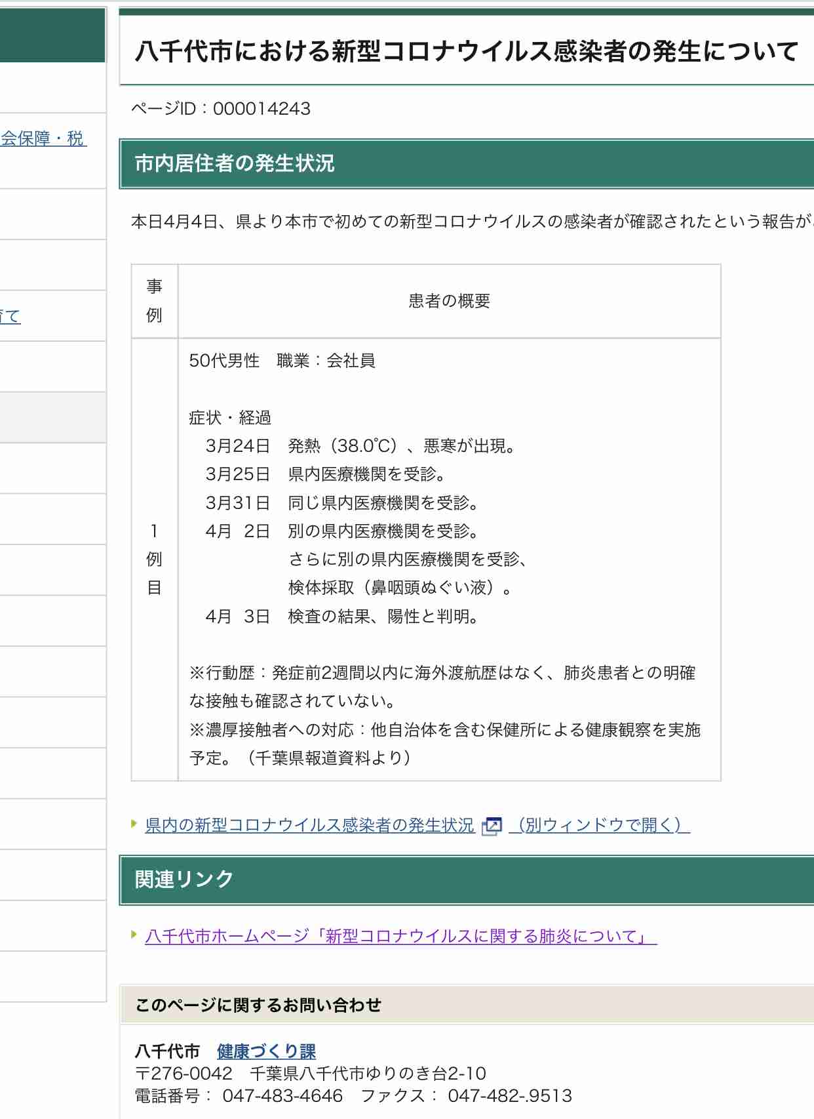Click the 本日4月4日 intro paragraph
This screenshot has width=814, height=1119.
tap(473, 222)
